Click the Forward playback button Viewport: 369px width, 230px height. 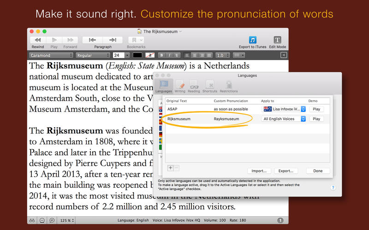(70, 40)
